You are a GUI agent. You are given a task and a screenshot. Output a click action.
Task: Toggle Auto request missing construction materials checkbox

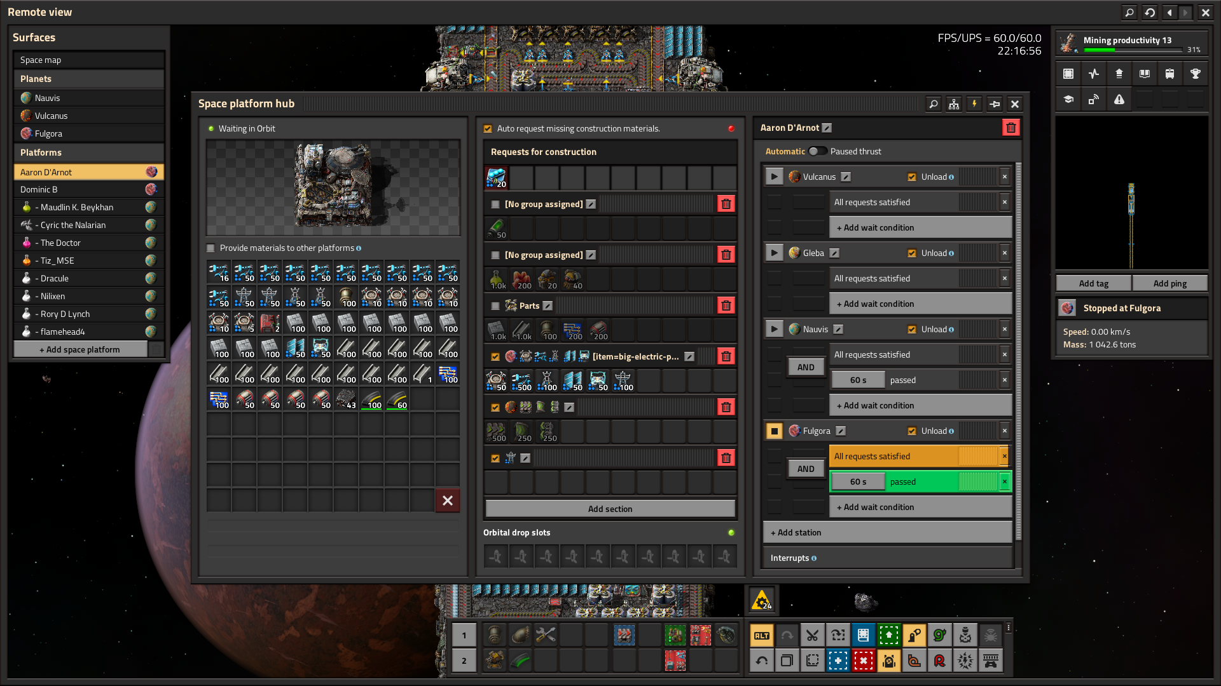pyautogui.click(x=488, y=128)
